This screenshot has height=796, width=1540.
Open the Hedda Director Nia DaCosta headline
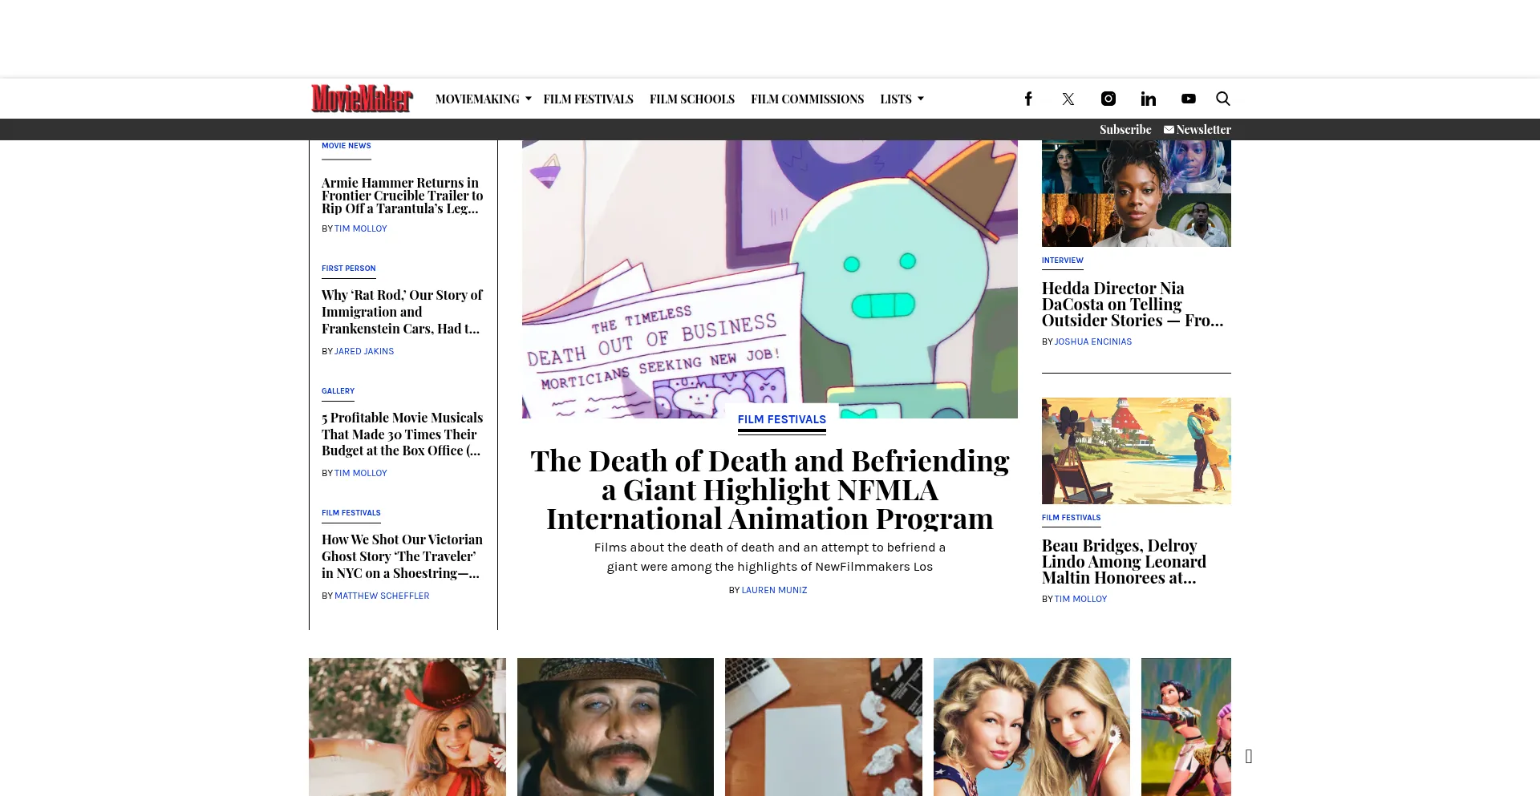[1133, 305]
